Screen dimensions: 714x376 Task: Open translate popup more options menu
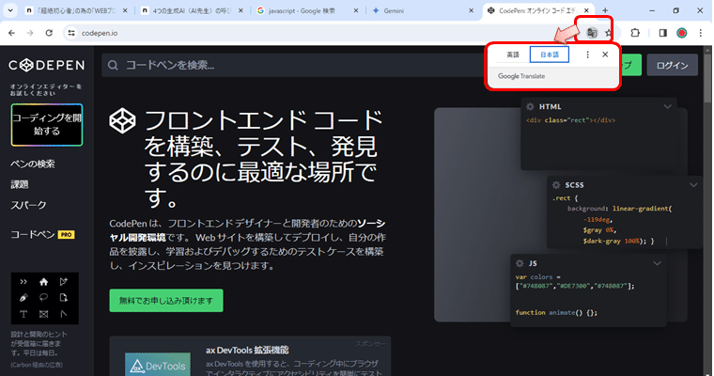[x=587, y=55]
